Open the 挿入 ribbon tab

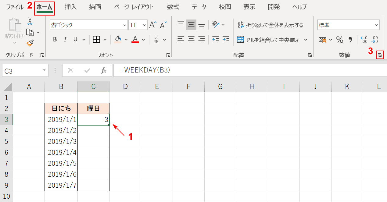[70, 7]
